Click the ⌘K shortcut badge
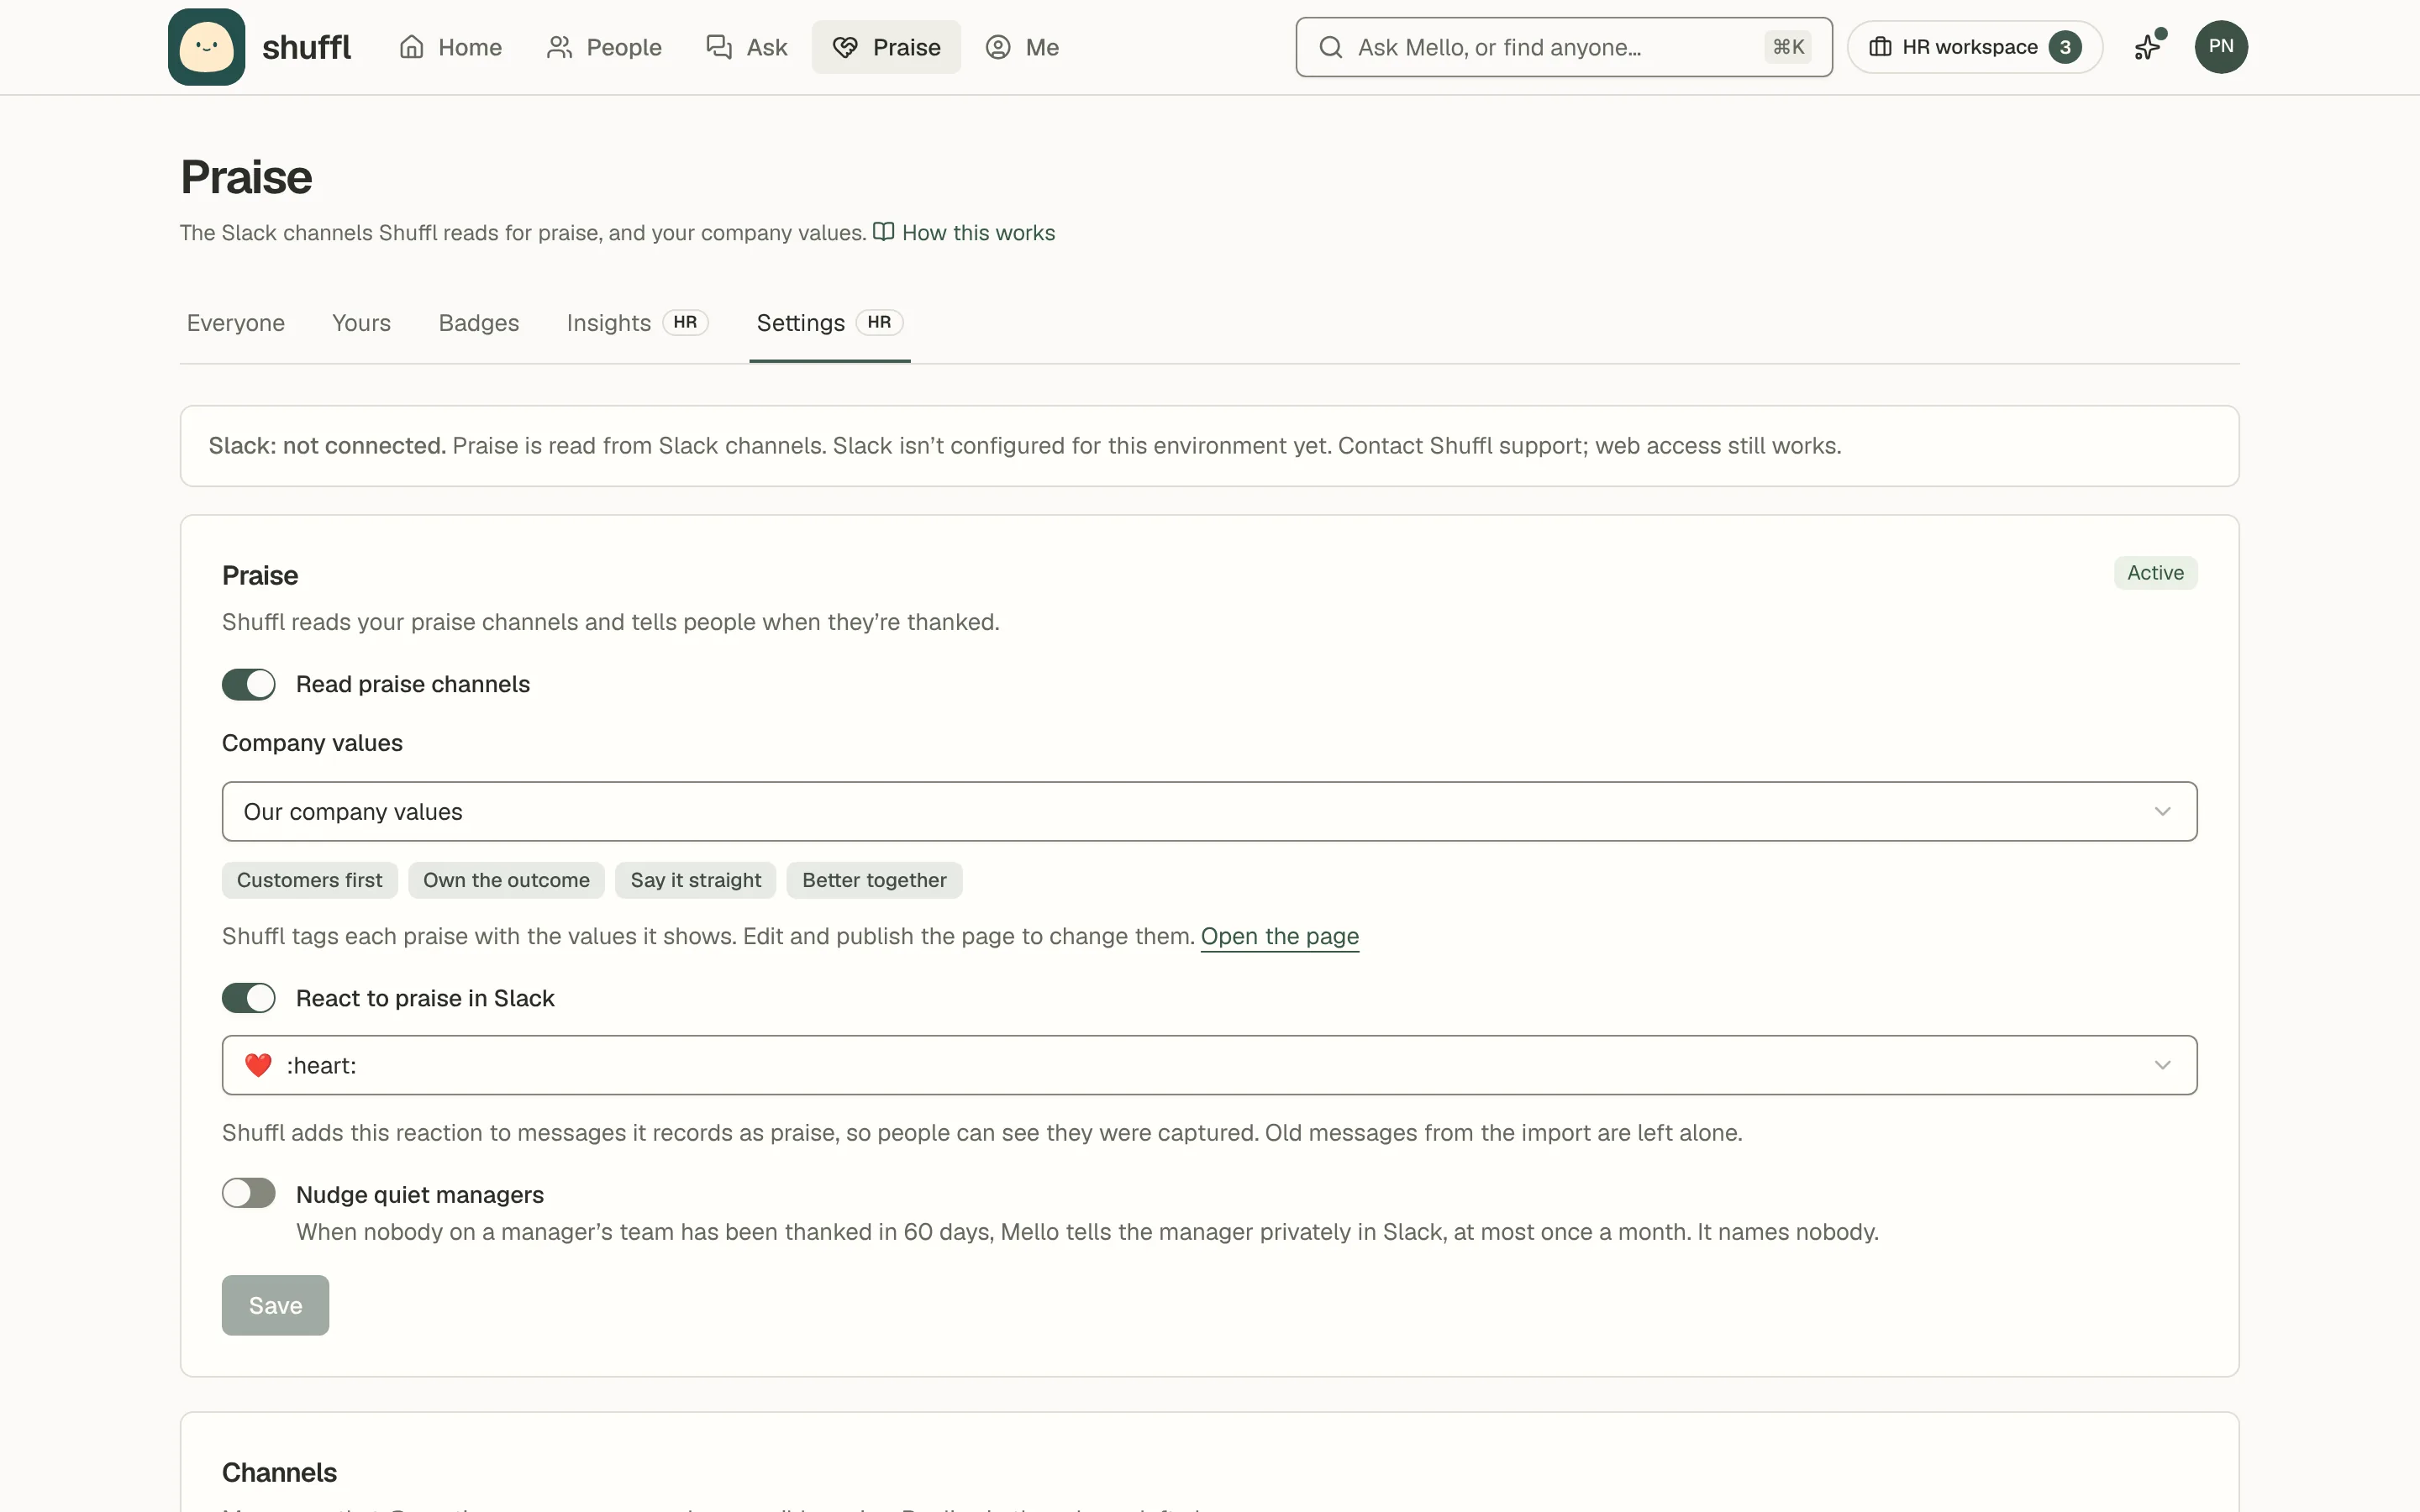This screenshot has height=1512, width=2420. coord(1788,47)
